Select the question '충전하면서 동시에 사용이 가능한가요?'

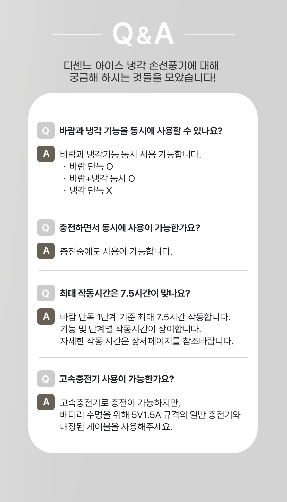(129, 228)
